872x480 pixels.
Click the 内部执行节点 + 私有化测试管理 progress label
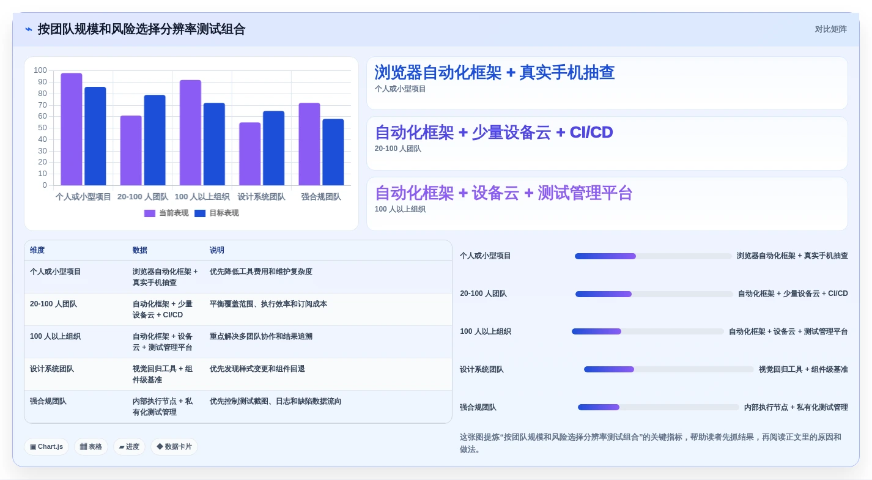(796, 408)
